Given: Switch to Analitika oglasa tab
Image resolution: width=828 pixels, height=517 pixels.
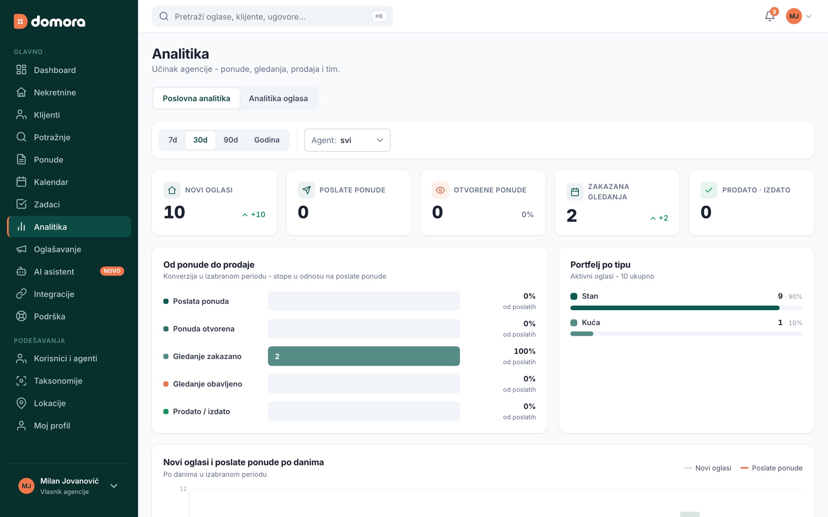Looking at the screenshot, I should [x=278, y=98].
